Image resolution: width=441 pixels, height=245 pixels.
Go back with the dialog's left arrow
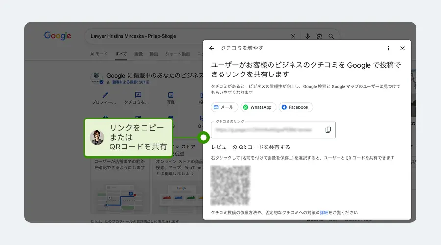212,49
